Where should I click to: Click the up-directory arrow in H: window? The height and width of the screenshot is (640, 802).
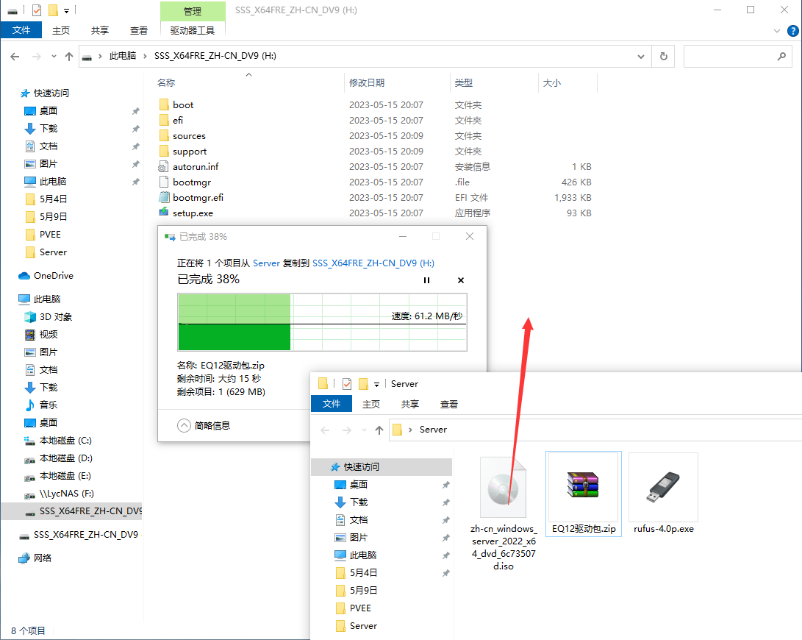[69, 57]
